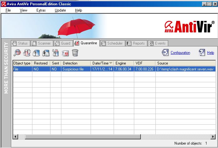Click the source path clash magnificent seven.wav
The height and width of the screenshot is (148, 218).
pyautogui.click(x=186, y=69)
